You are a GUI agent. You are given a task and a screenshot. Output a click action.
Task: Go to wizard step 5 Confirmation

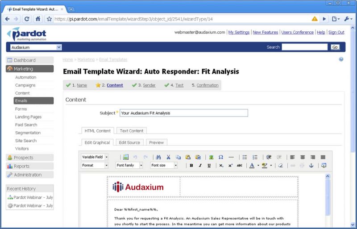[x=208, y=85]
